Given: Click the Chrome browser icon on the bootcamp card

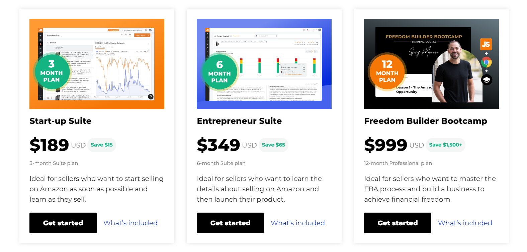Looking at the screenshot, I should click(x=486, y=62).
